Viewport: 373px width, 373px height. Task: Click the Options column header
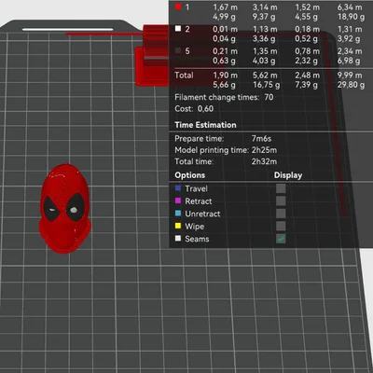[x=190, y=175]
